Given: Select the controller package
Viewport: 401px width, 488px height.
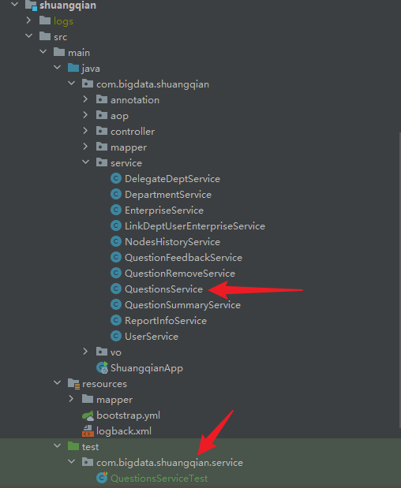Looking at the screenshot, I should click(133, 132).
